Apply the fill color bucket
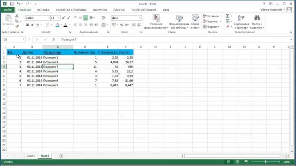This screenshot has height=166, width=296. click(57, 25)
